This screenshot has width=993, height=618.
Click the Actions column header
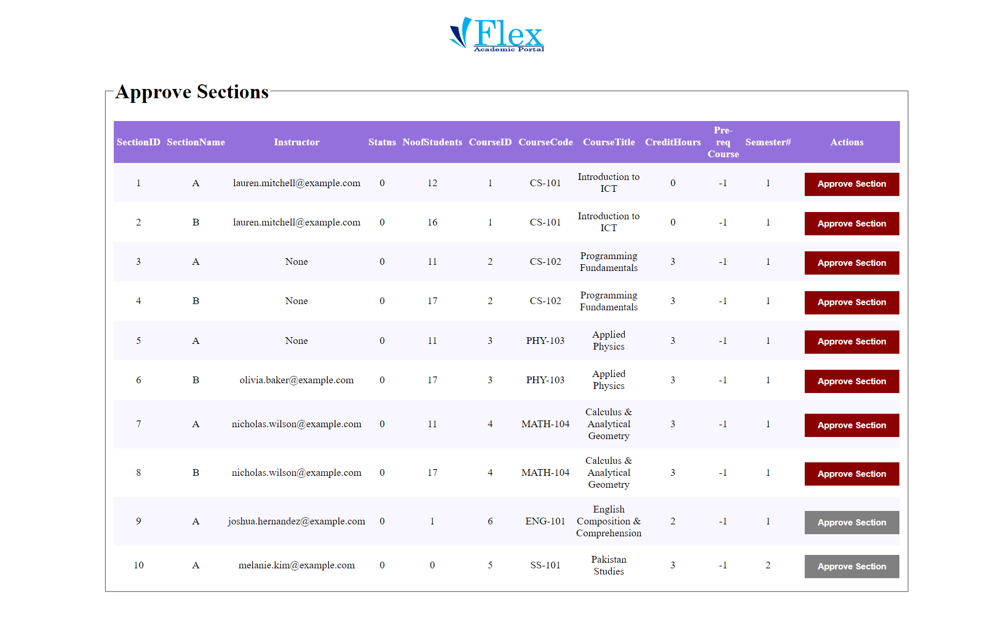coord(847,142)
